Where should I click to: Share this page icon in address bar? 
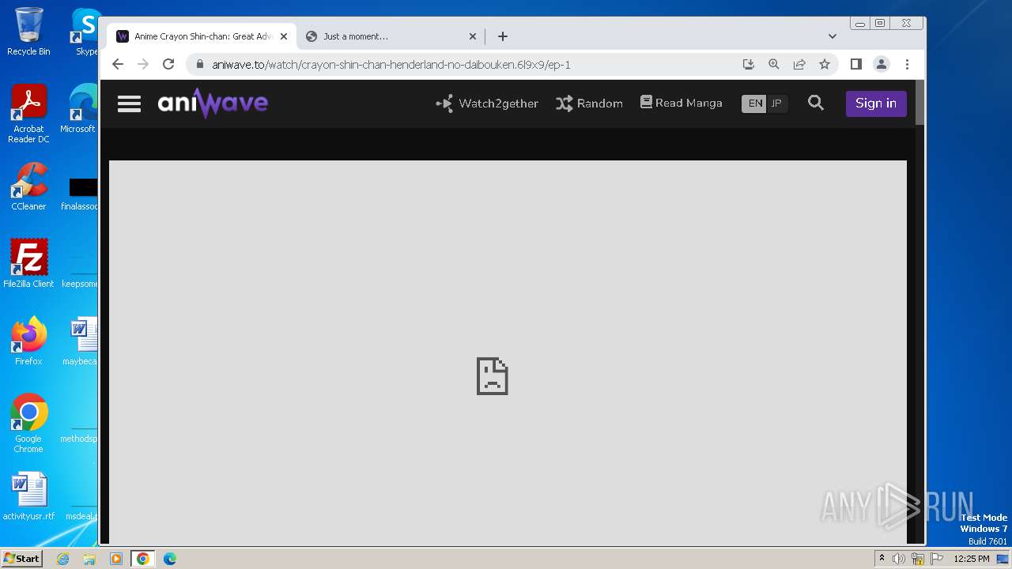[x=799, y=64]
